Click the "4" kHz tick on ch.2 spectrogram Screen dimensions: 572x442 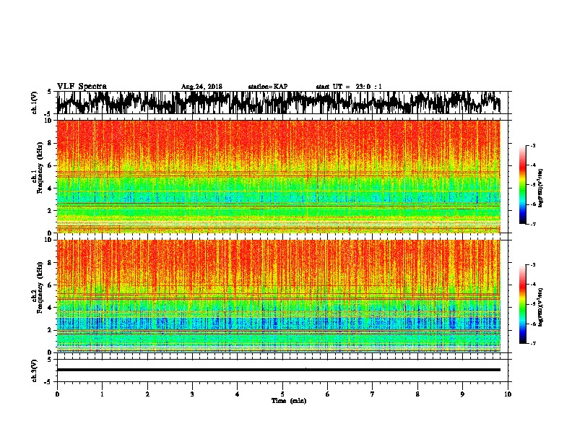coord(51,308)
